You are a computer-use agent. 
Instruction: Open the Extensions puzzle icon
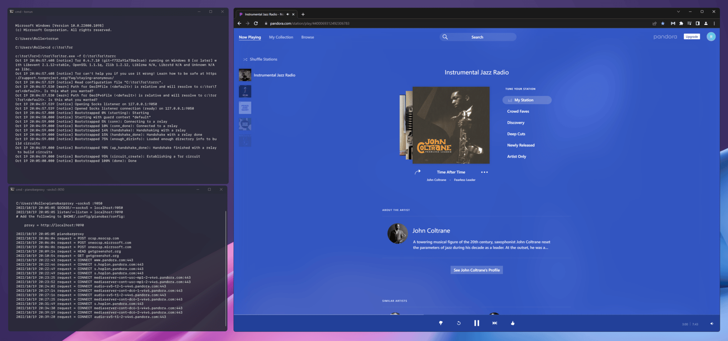click(681, 23)
